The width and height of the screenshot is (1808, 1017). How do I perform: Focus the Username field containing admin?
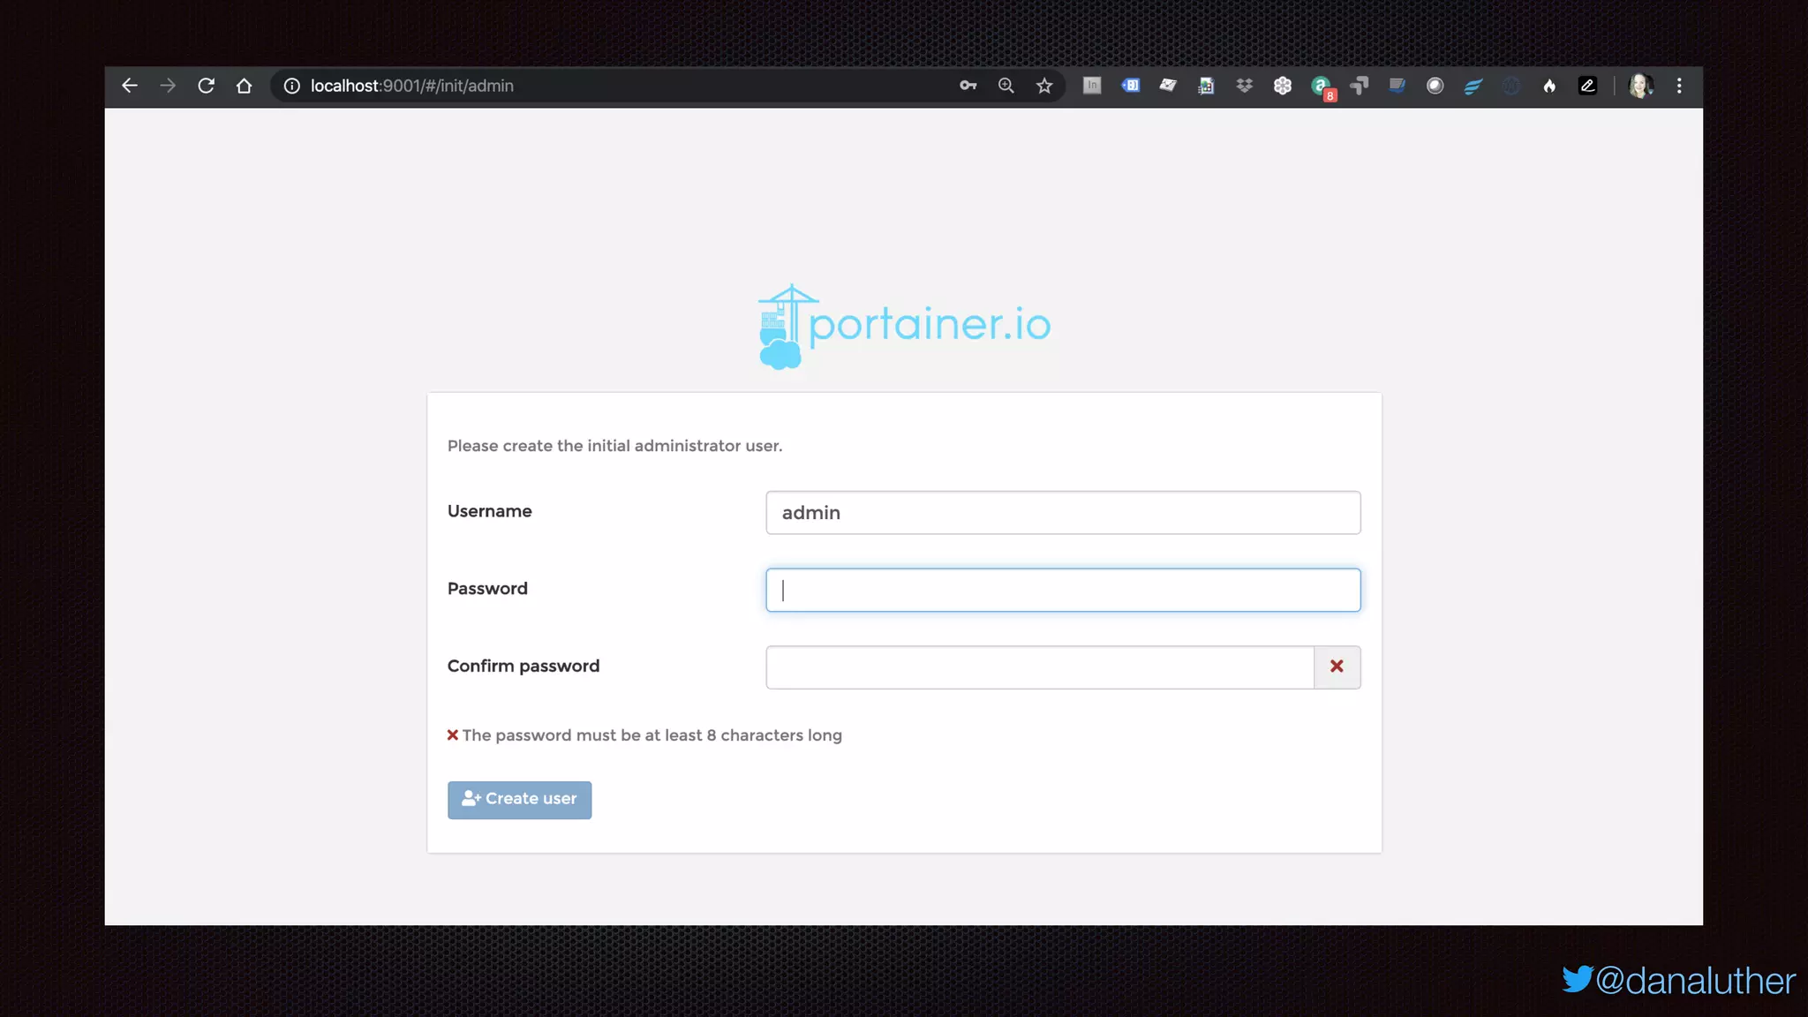[1062, 513]
